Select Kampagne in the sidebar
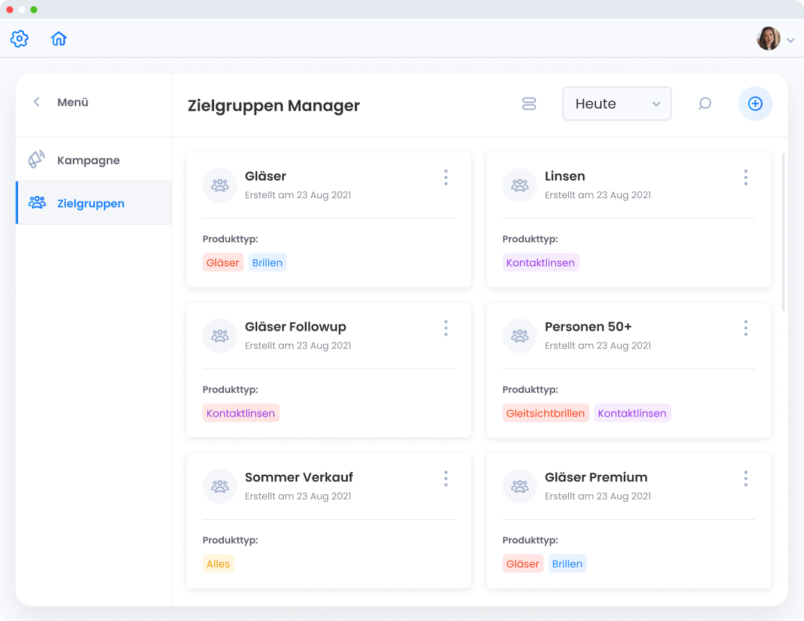The image size is (804, 621). 88,160
